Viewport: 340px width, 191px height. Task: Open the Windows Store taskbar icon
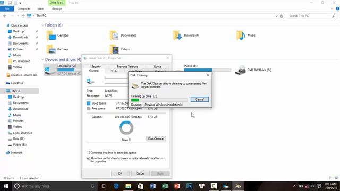click(x=140, y=186)
